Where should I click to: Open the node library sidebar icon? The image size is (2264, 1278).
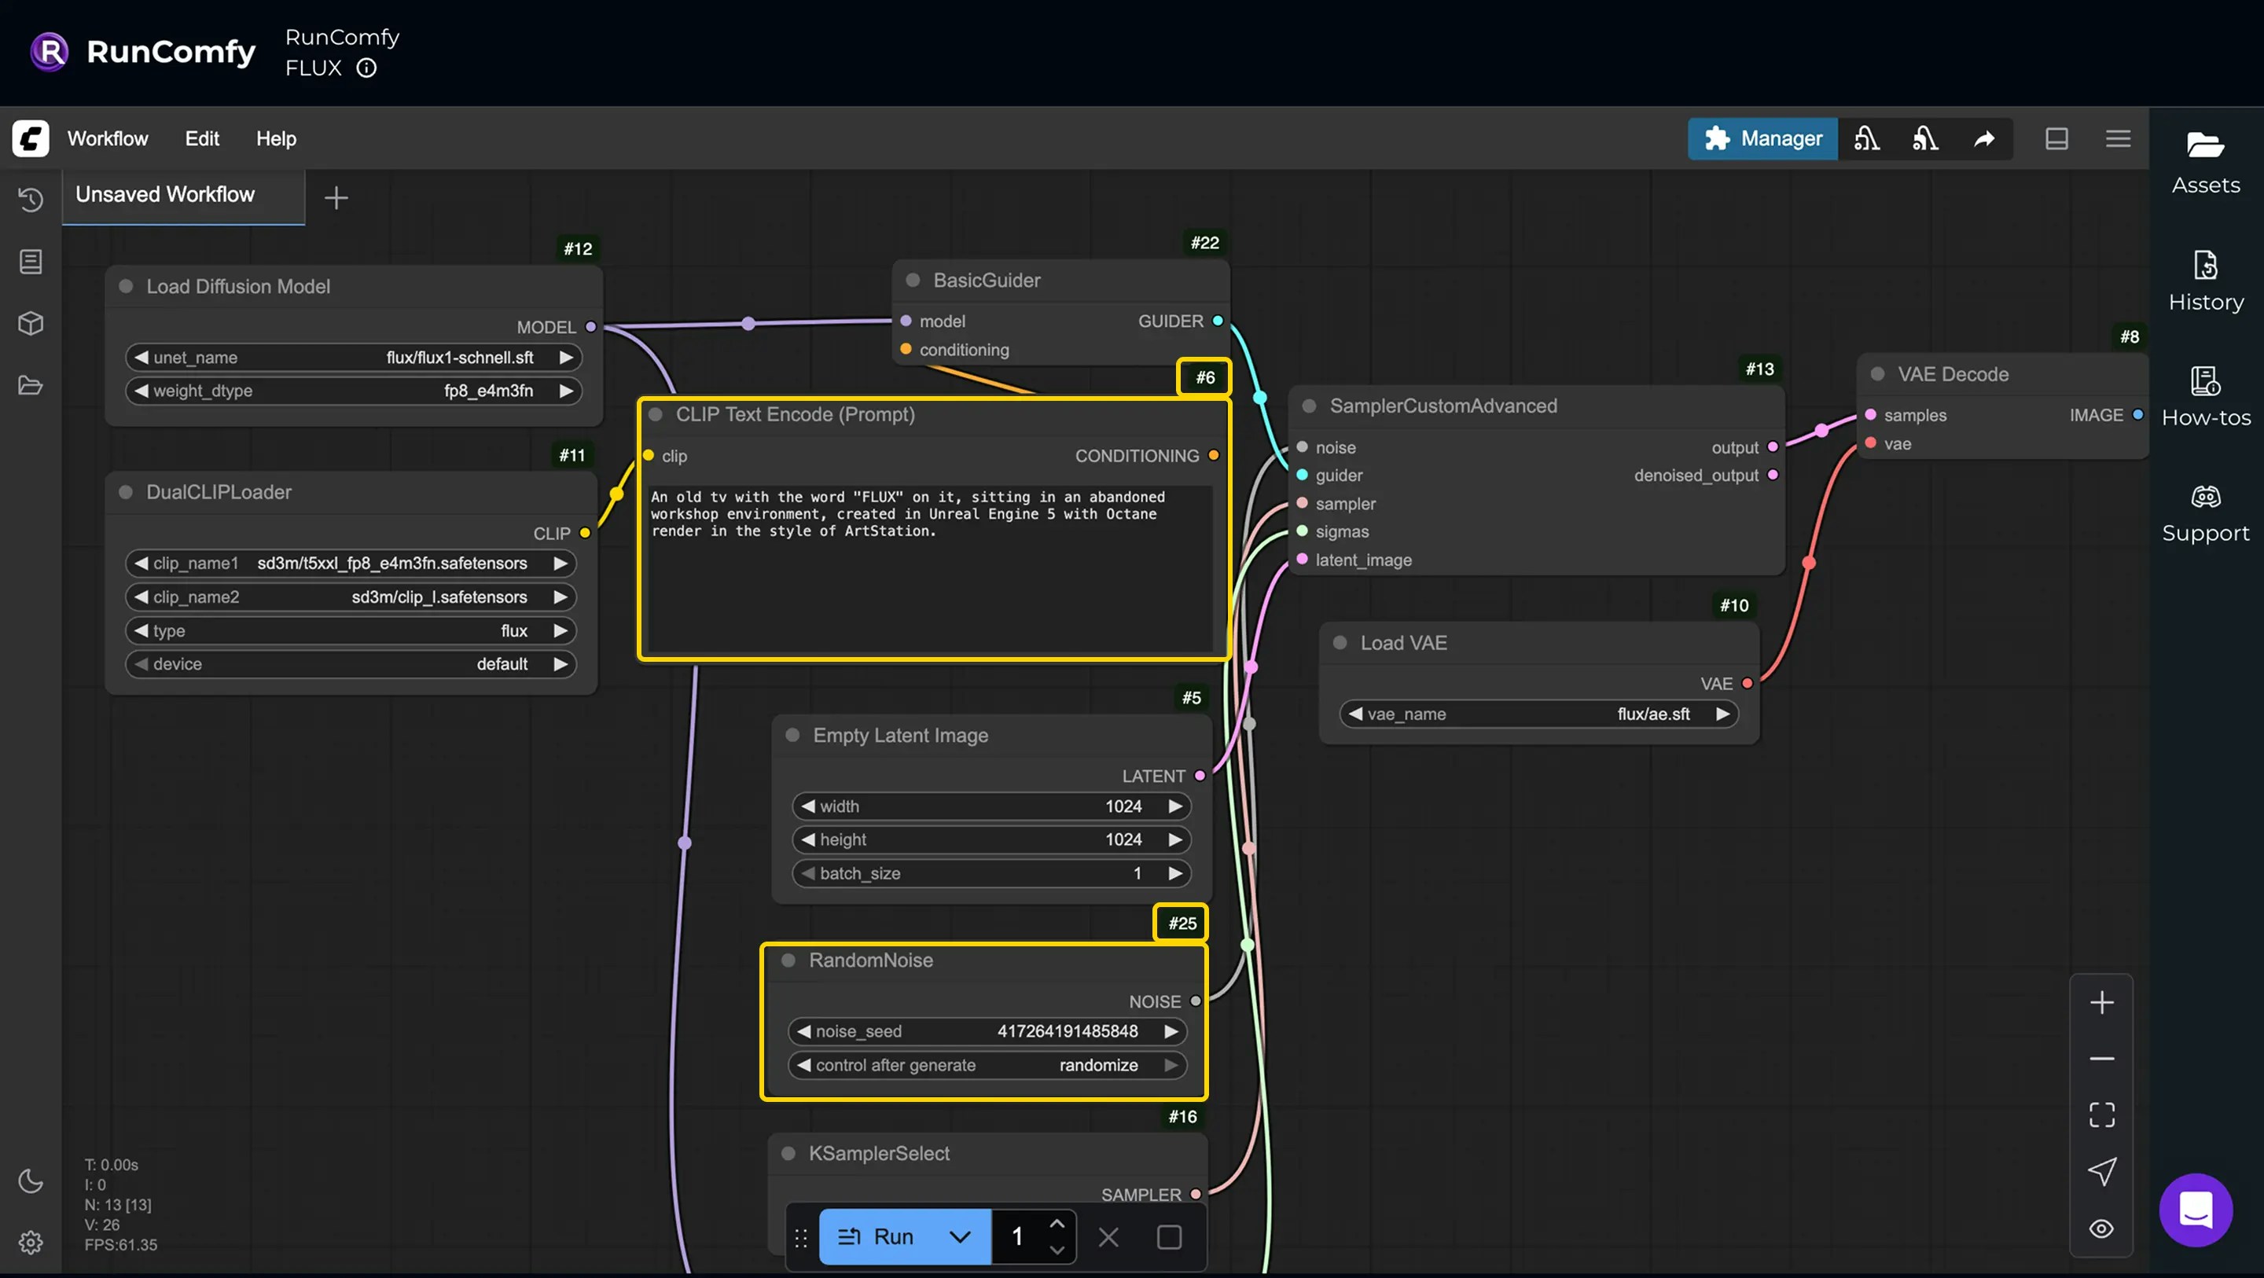pyautogui.click(x=31, y=261)
